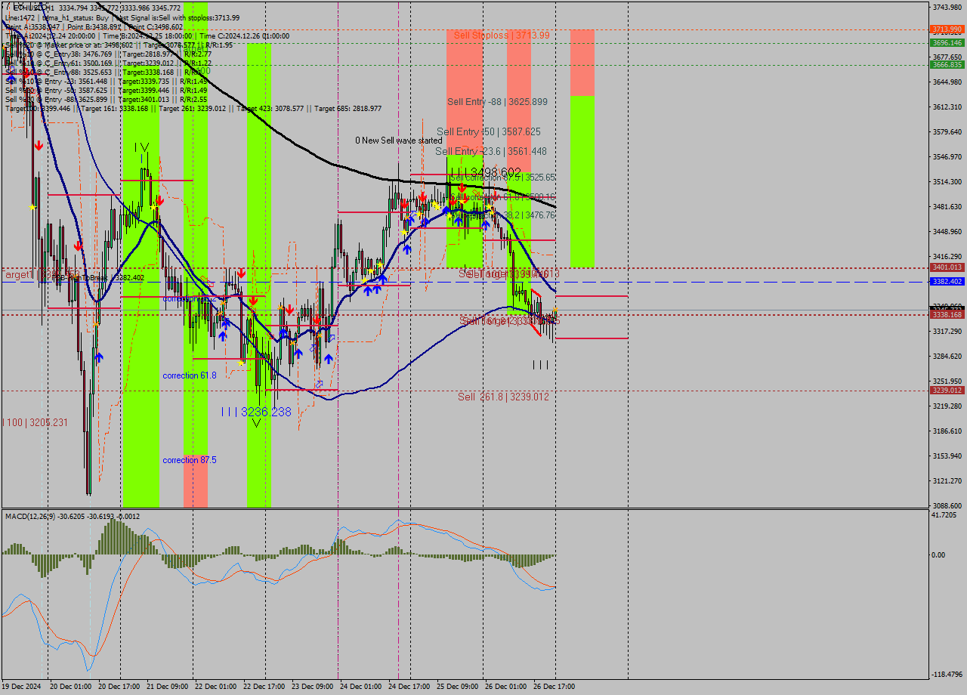Click the 'Target100: 3399.446' targets line
967x695 pixels.
pos(193,108)
